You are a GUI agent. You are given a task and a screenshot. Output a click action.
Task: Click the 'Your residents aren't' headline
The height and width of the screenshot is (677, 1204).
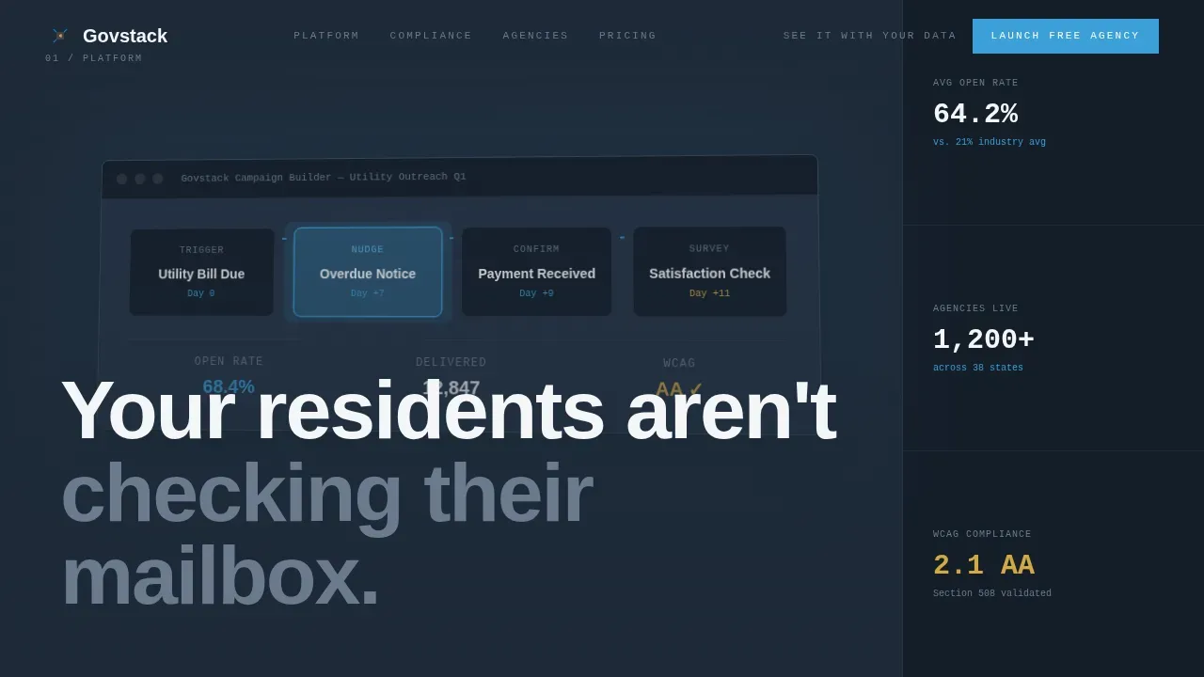448,410
